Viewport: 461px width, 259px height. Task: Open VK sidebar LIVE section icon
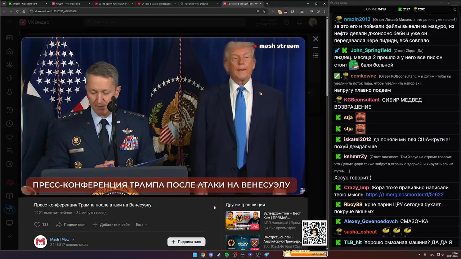(9, 38)
